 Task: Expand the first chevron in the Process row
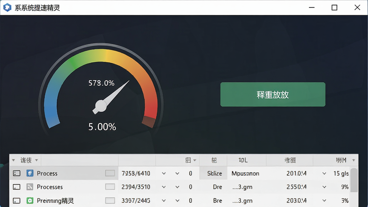(164, 174)
